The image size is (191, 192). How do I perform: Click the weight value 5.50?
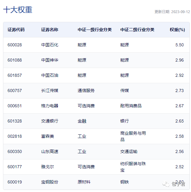click(179, 45)
